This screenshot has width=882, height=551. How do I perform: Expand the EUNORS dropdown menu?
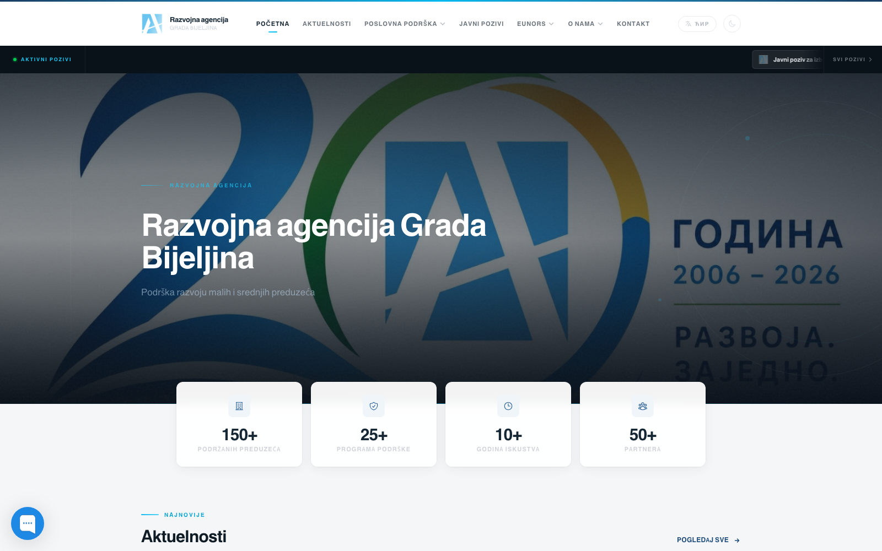pos(535,24)
